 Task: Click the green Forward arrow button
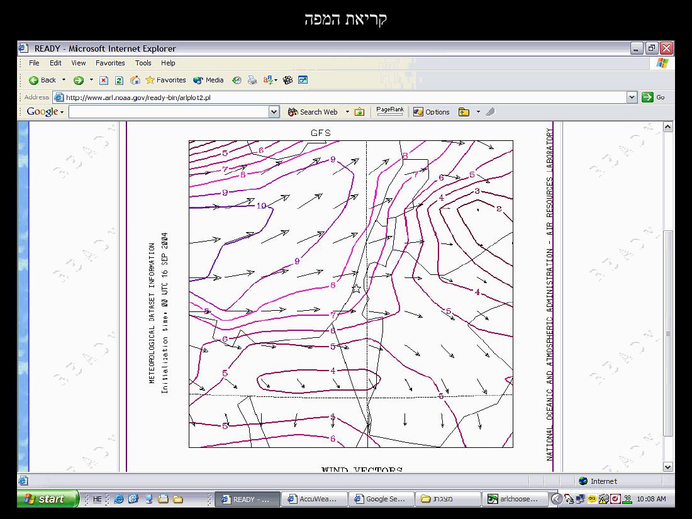(79, 81)
